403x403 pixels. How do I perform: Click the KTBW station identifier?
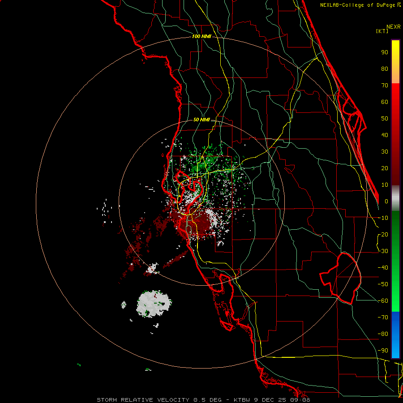(242, 400)
